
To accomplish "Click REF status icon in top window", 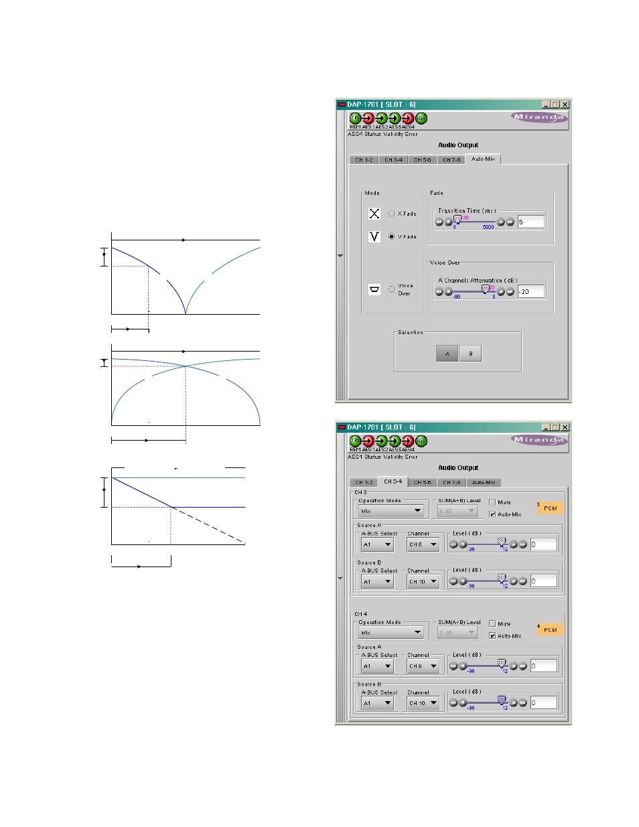I will [421, 119].
